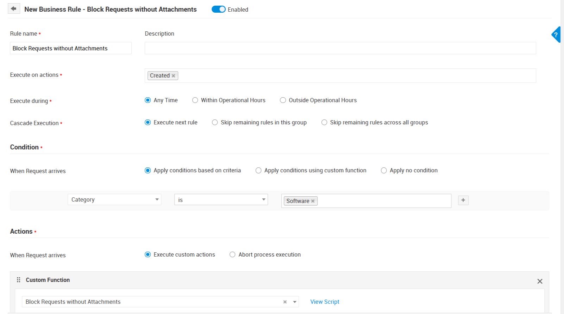Choose Skip remaining rules in this group
This screenshot has width=564, height=314.
tap(215, 123)
